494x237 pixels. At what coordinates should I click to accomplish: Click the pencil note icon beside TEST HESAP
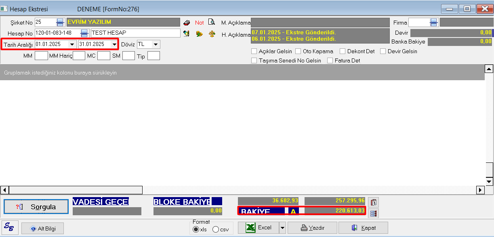[x=187, y=33]
